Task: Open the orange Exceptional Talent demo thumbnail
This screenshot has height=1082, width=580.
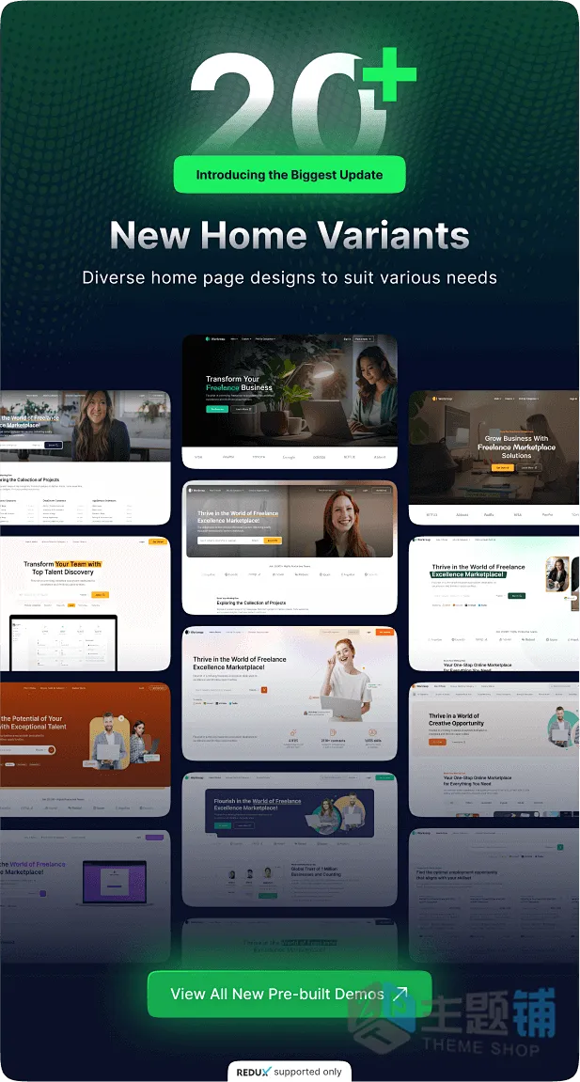Action: click(85, 749)
